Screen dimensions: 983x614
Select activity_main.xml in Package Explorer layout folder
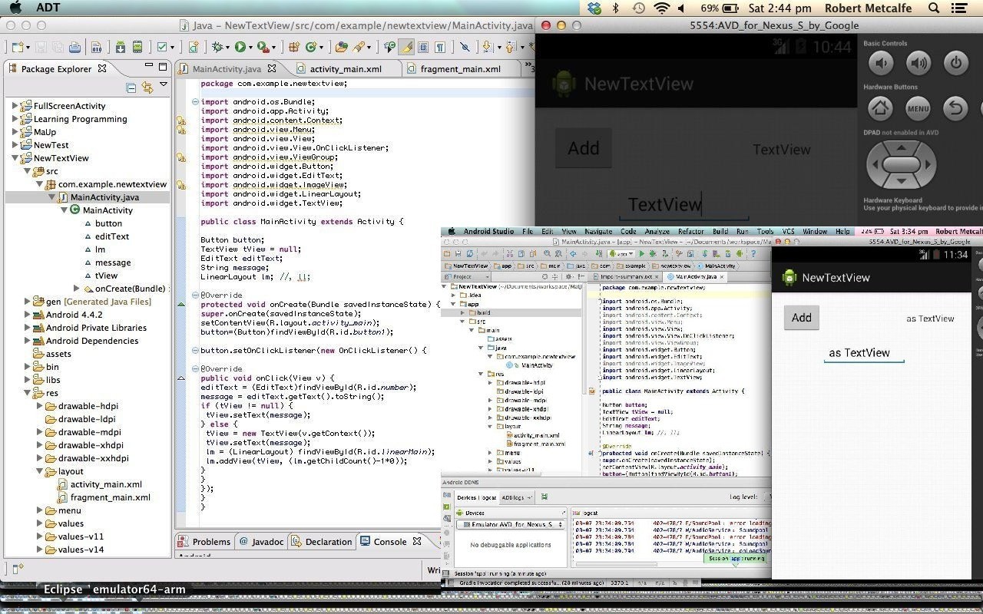pos(106,484)
